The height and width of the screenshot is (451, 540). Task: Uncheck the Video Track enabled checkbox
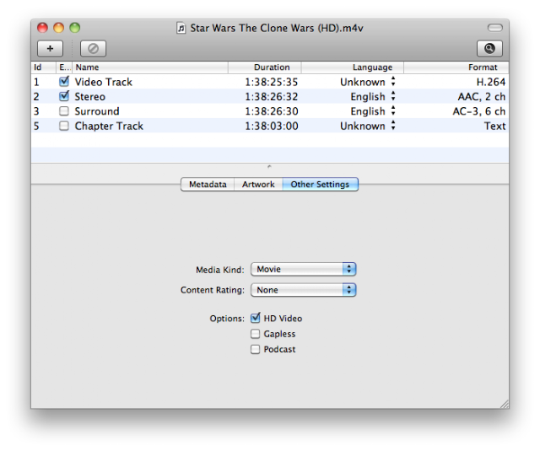click(x=64, y=82)
